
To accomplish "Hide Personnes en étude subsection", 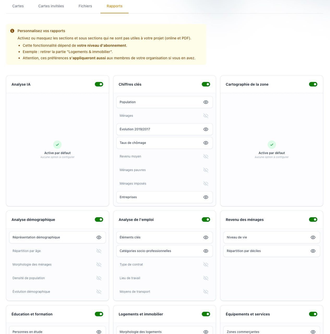I will point(99,332).
